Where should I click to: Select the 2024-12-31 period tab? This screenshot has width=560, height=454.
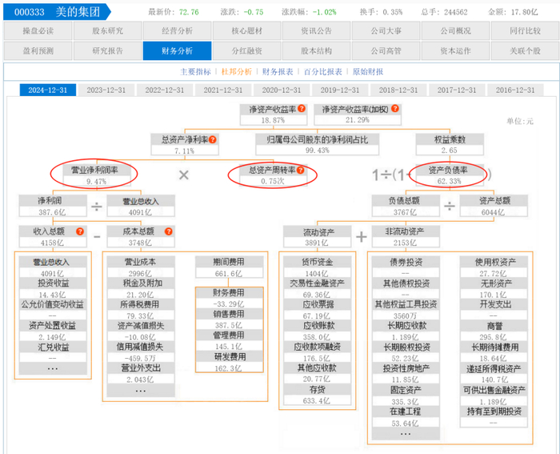(48, 90)
